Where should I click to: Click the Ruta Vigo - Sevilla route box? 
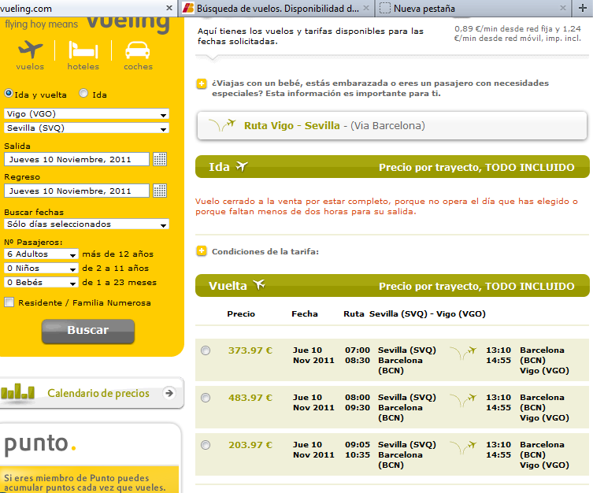click(x=392, y=125)
